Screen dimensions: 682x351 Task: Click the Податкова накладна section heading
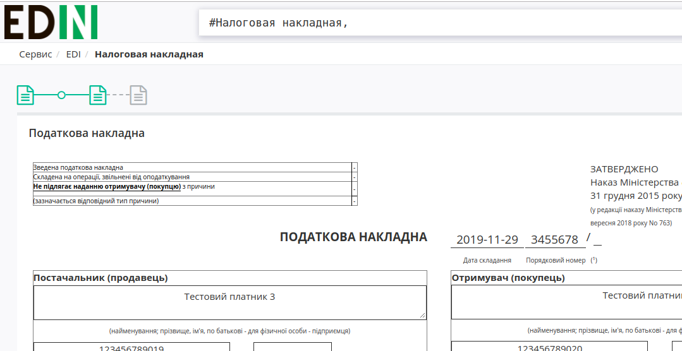(x=87, y=133)
